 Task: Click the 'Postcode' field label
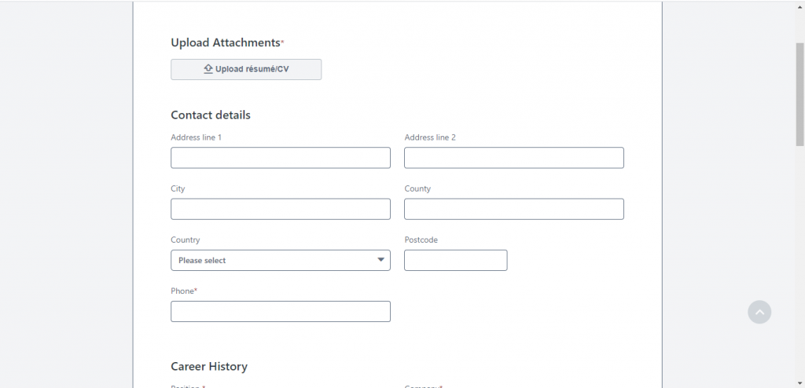pos(421,240)
